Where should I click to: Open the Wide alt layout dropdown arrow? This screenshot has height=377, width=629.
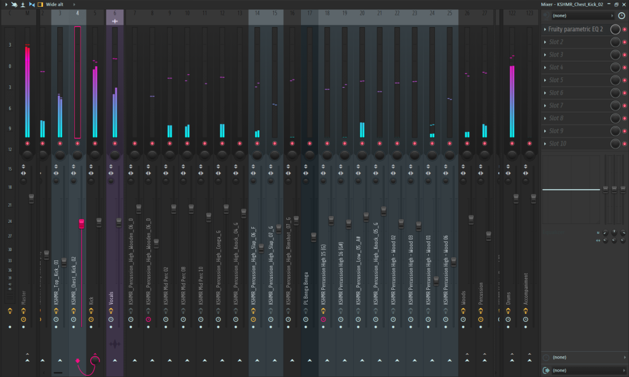pos(74,4)
